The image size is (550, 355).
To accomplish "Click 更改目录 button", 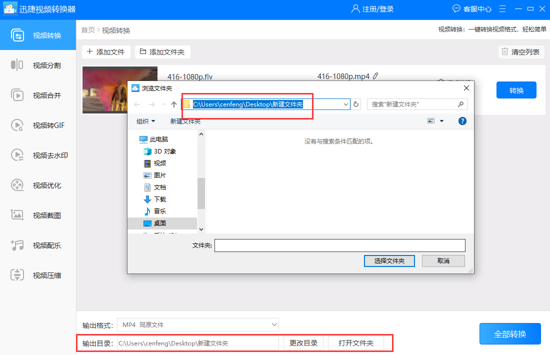I will click(303, 343).
